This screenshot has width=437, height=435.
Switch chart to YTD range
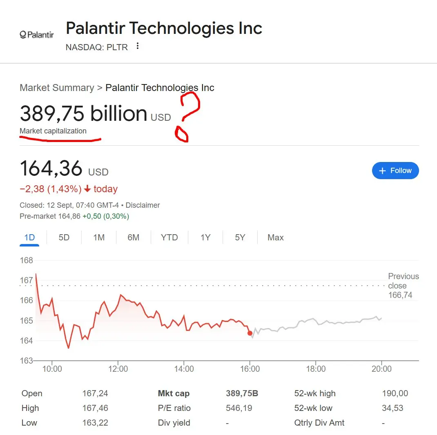[169, 237]
